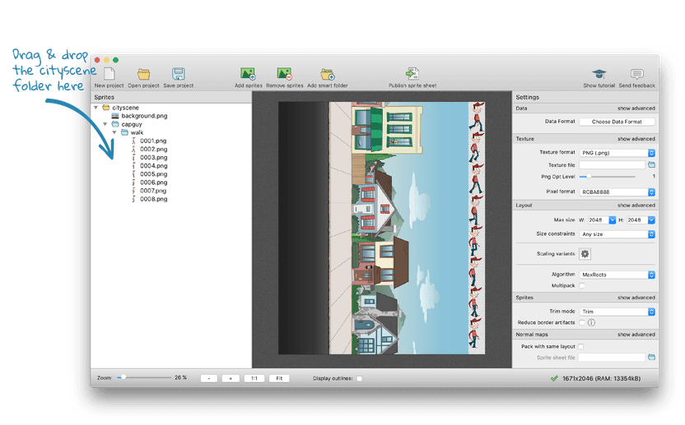
Task: Click the Texture file input field
Action: pyautogui.click(x=612, y=165)
